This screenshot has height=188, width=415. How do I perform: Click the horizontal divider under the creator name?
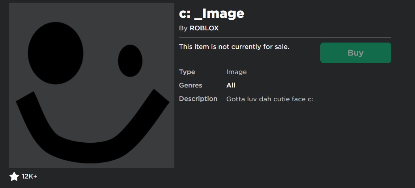(x=285, y=38)
